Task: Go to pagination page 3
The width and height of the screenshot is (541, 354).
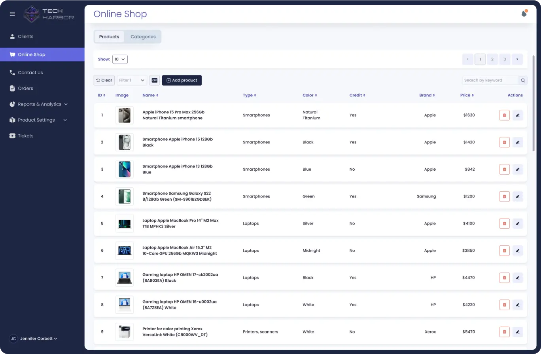Action: point(505,59)
